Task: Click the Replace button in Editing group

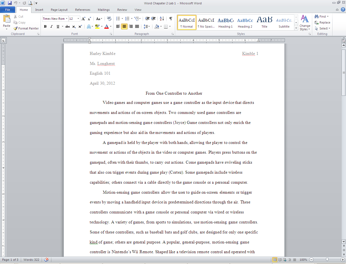Action: point(322,22)
